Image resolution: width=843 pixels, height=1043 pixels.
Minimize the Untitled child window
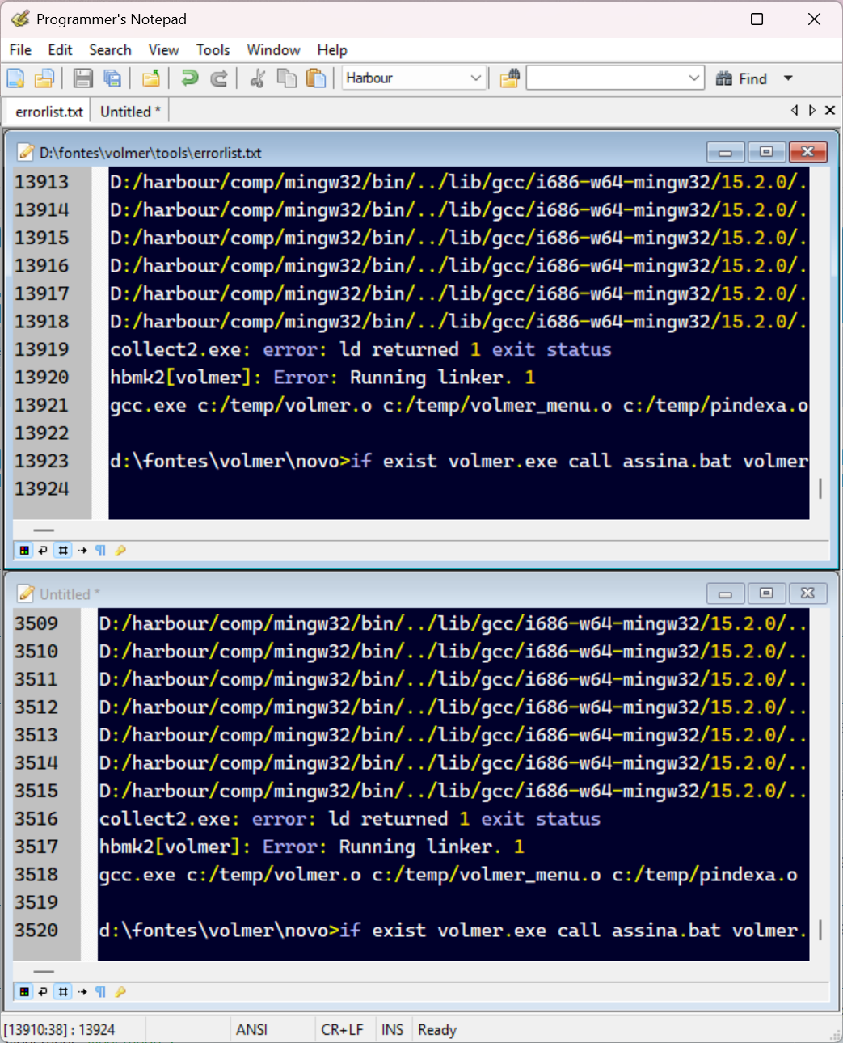(x=725, y=593)
